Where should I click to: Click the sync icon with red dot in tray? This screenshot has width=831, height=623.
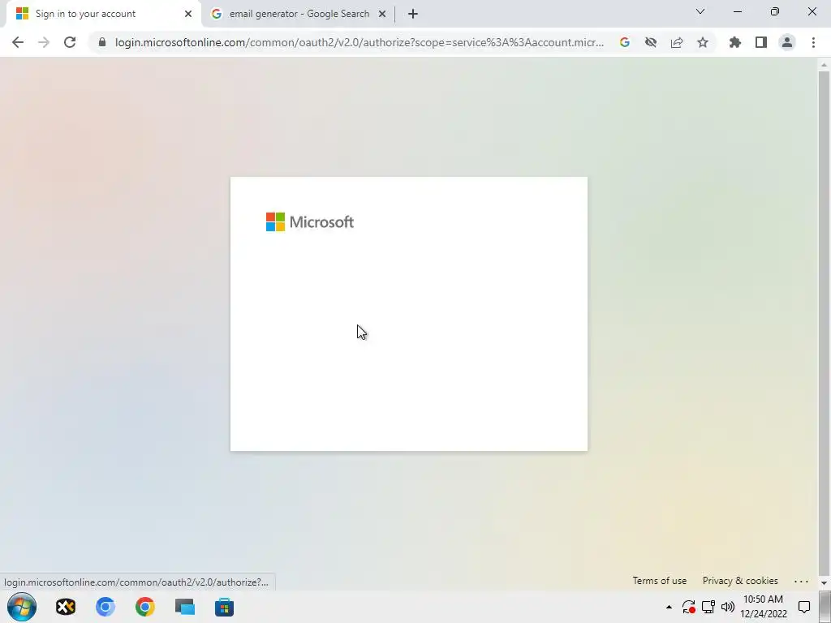[x=688, y=607]
